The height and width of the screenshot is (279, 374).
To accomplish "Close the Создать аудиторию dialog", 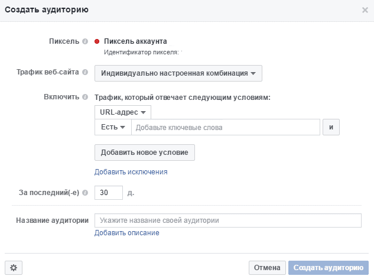I will coord(365,10).
